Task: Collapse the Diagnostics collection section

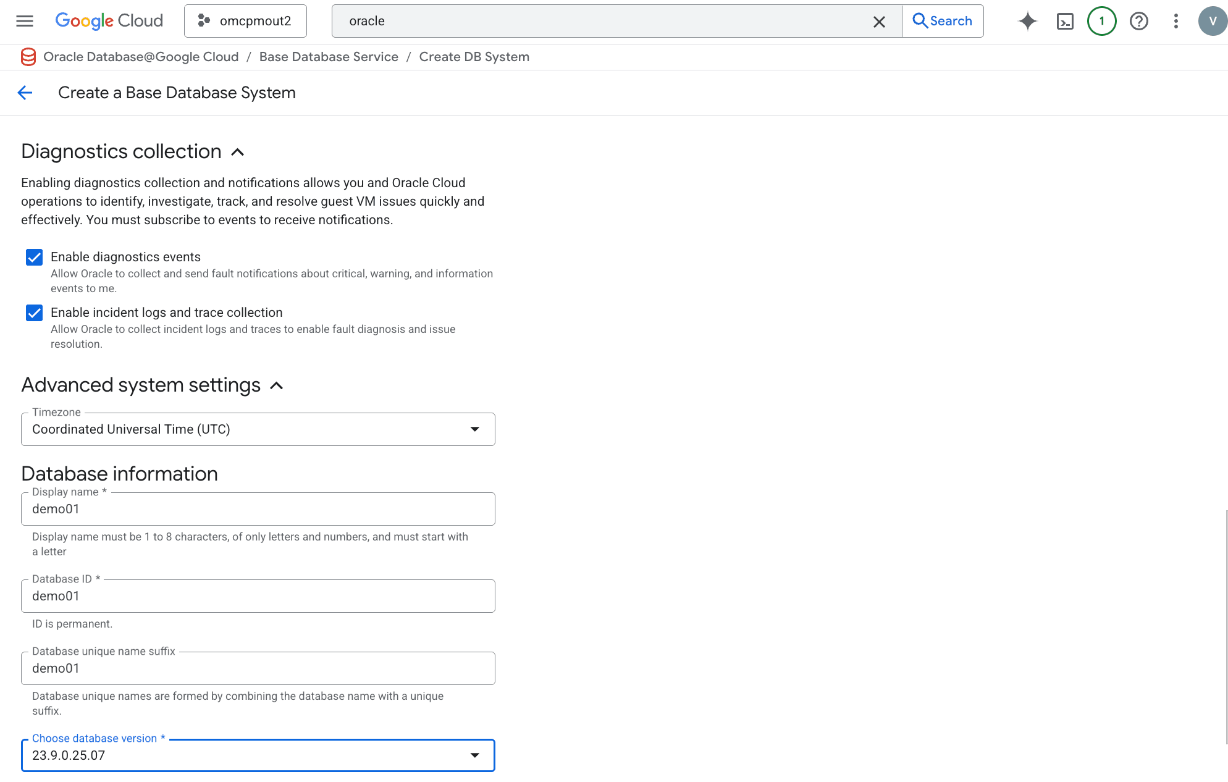Action: [x=237, y=152]
